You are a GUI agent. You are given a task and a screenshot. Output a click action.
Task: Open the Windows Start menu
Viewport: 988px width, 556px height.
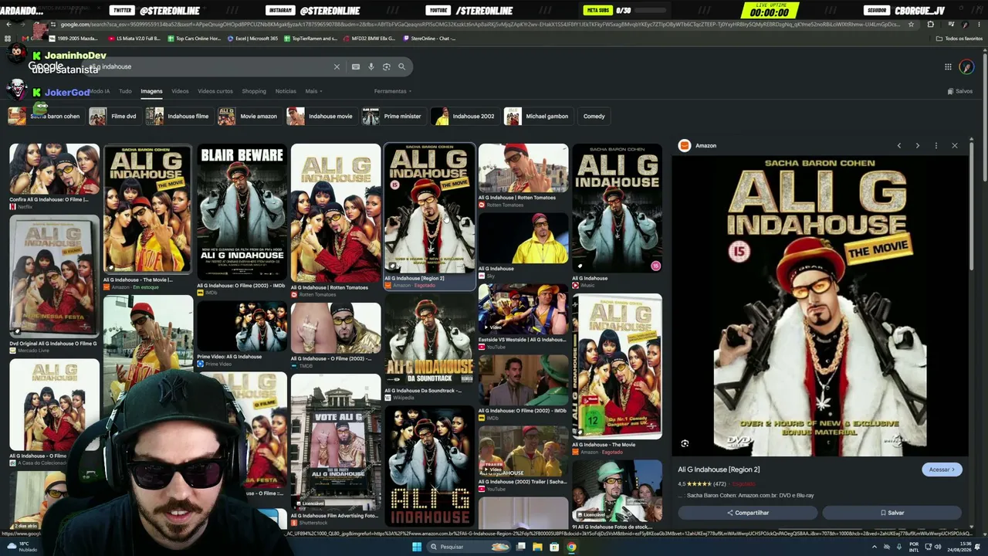coord(417,547)
